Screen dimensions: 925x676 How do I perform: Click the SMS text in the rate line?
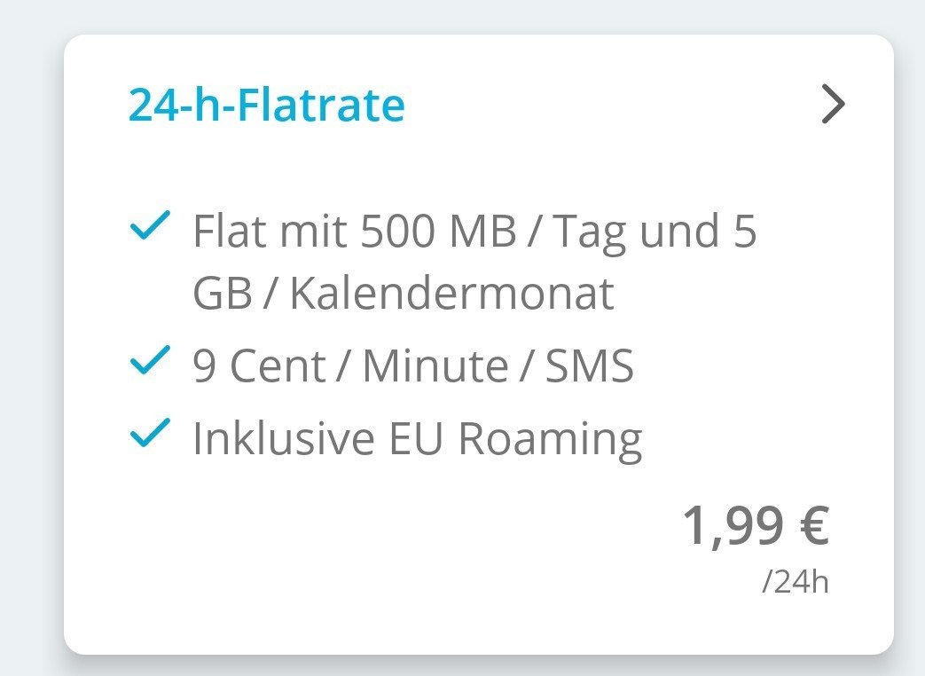pyautogui.click(x=592, y=366)
